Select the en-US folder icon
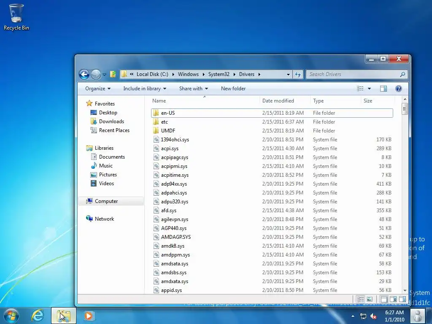This screenshot has height=324, width=432. pyautogui.click(x=156, y=113)
